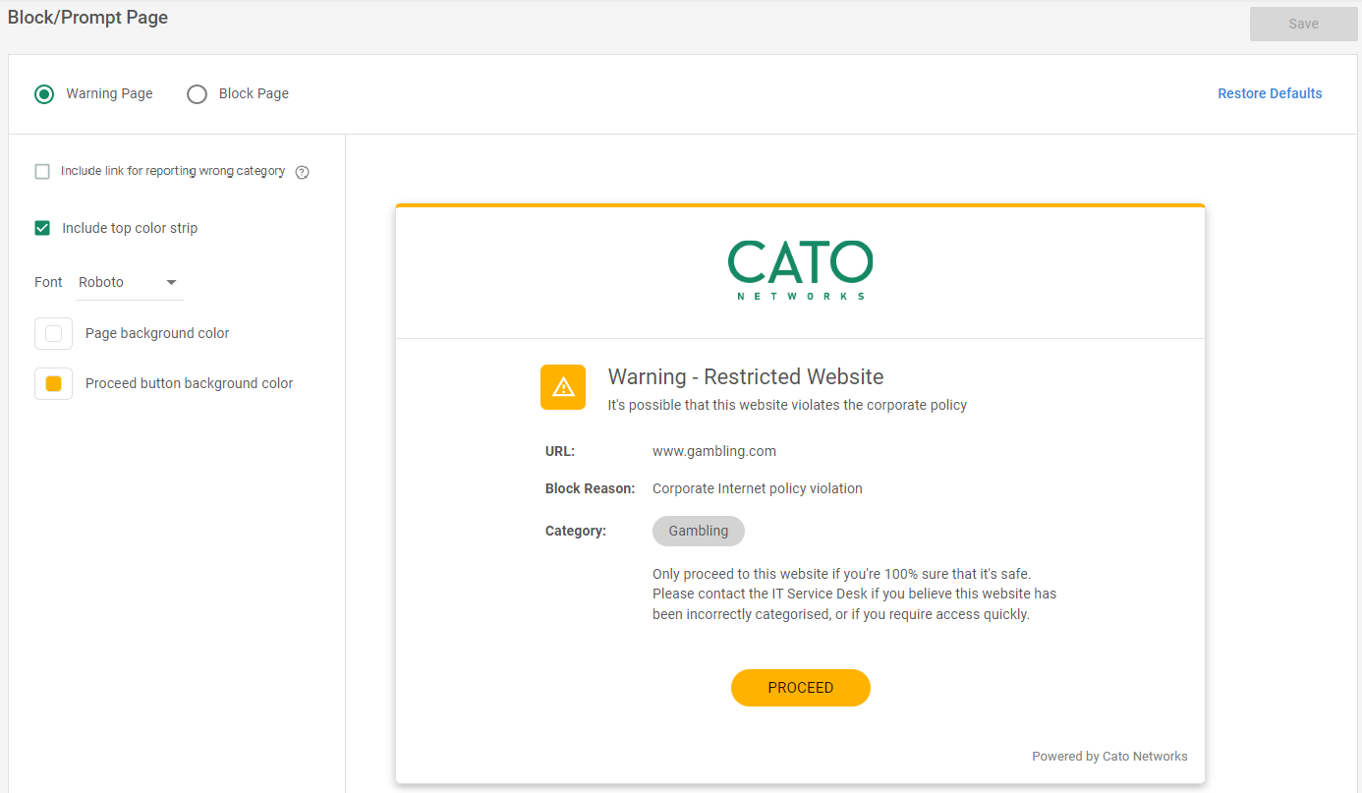1362x793 pixels.
Task: Uncheck Include top color strip
Action: tap(42, 228)
